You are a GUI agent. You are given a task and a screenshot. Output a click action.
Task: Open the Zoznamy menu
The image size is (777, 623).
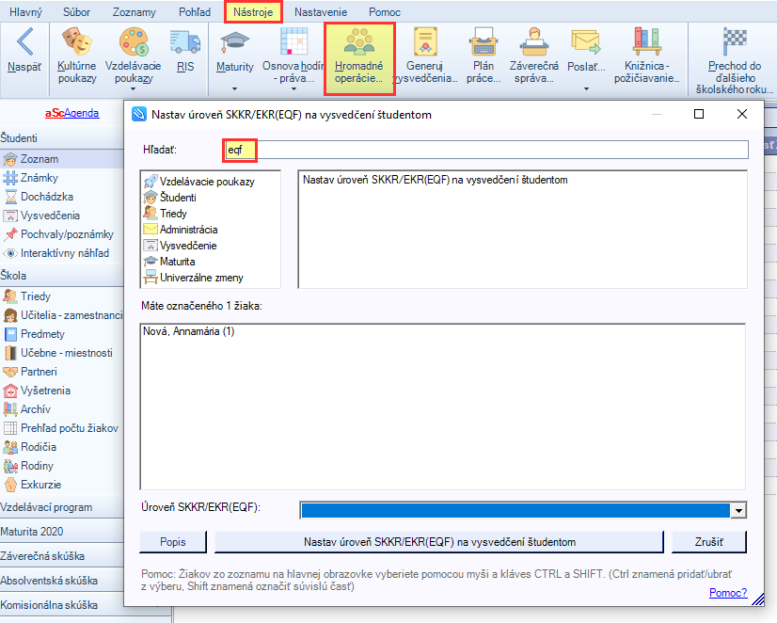coord(134,12)
